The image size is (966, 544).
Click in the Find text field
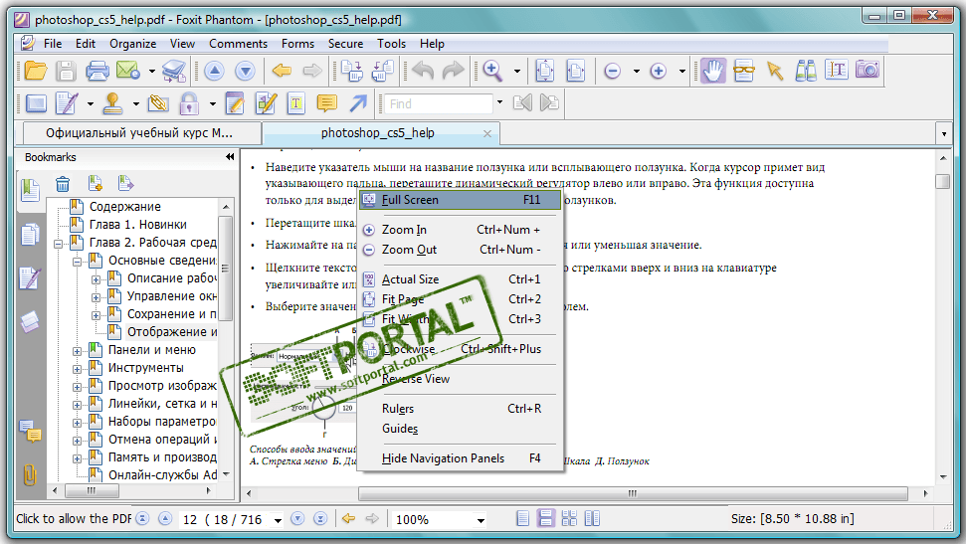(439, 103)
